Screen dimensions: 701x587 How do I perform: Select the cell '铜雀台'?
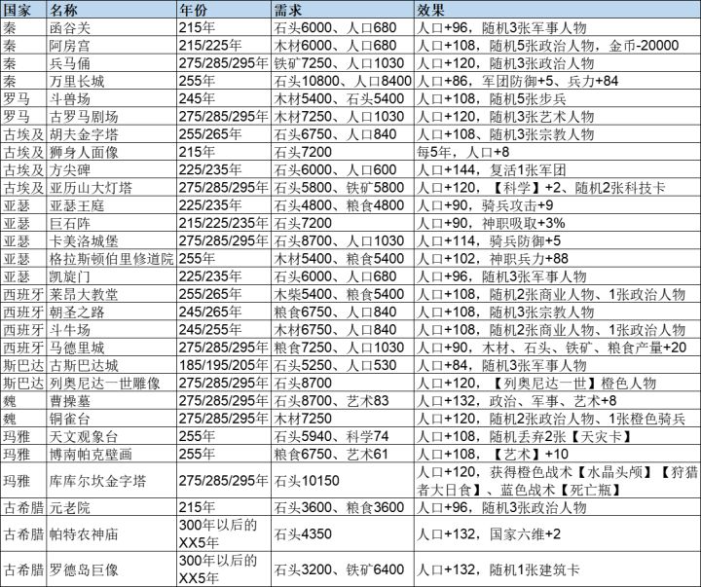click(x=111, y=419)
